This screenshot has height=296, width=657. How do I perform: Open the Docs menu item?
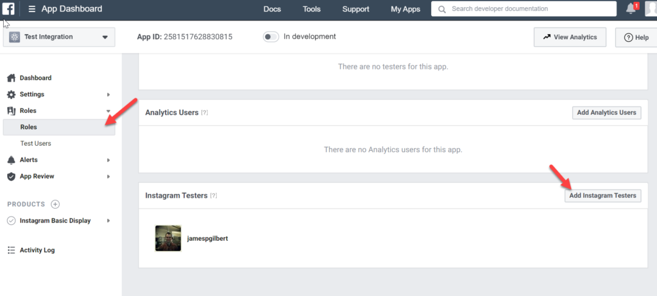point(272,9)
